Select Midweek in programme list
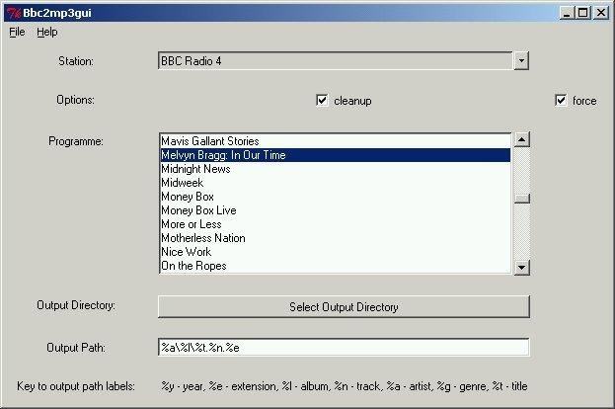Screen dimensions: 615x409 coord(336,183)
